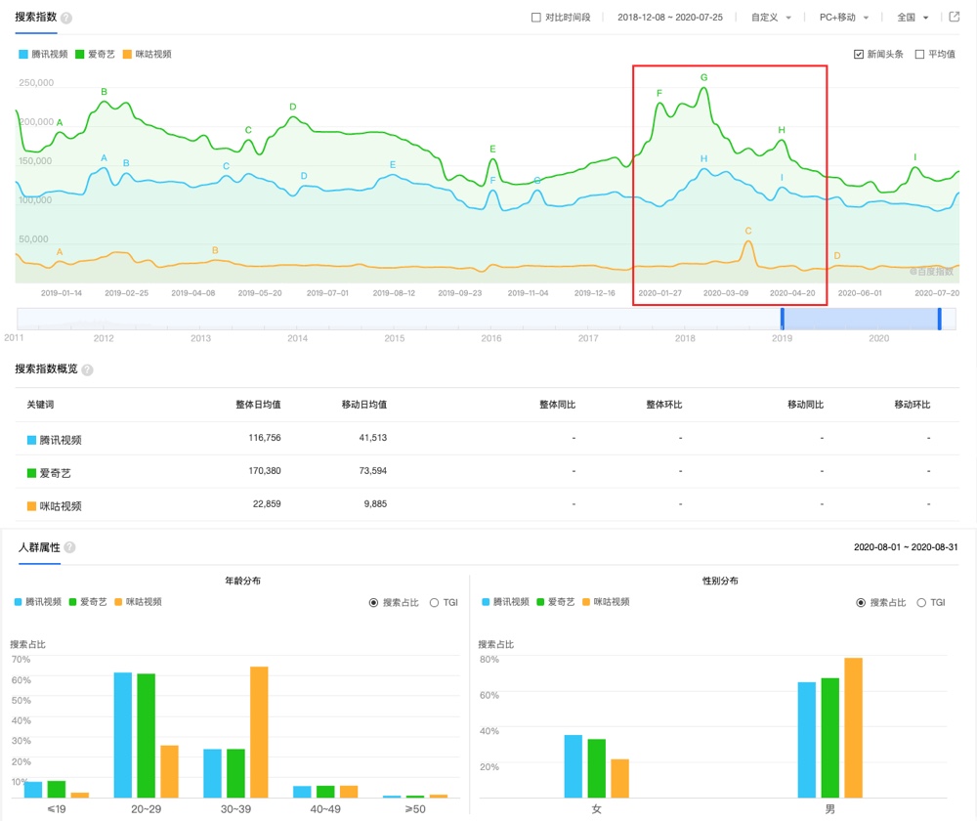This screenshot has width=977, height=821.
Task: Select the 人群属性 tab
Action: click(x=39, y=547)
